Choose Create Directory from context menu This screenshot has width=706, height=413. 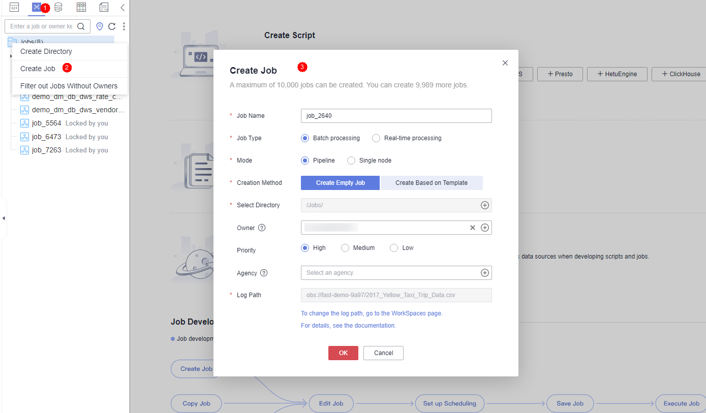[x=46, y=51]
